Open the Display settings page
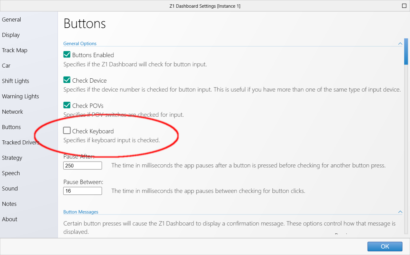The width and height of the screenshot is (410, 255). 11,35
